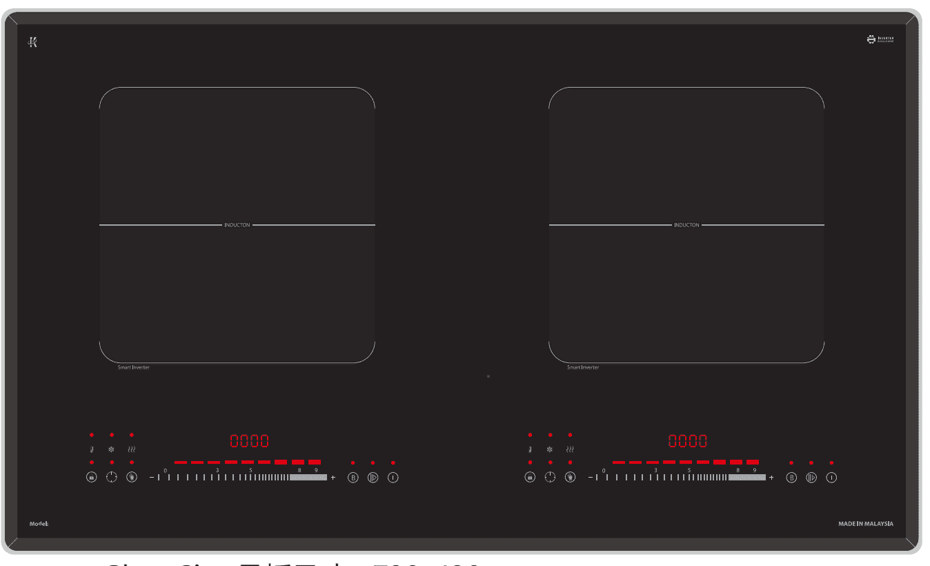Image resolution: width=930 pixels, height=566 pixels.
Task: Tap gray 8-9 segment of left slider
Action: click(x=308, y=477)
